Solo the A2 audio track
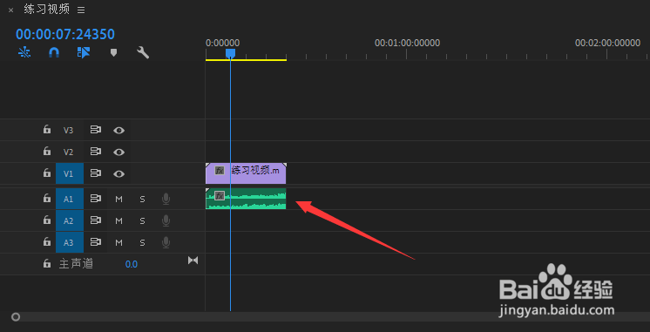 (x=142, y=221)
